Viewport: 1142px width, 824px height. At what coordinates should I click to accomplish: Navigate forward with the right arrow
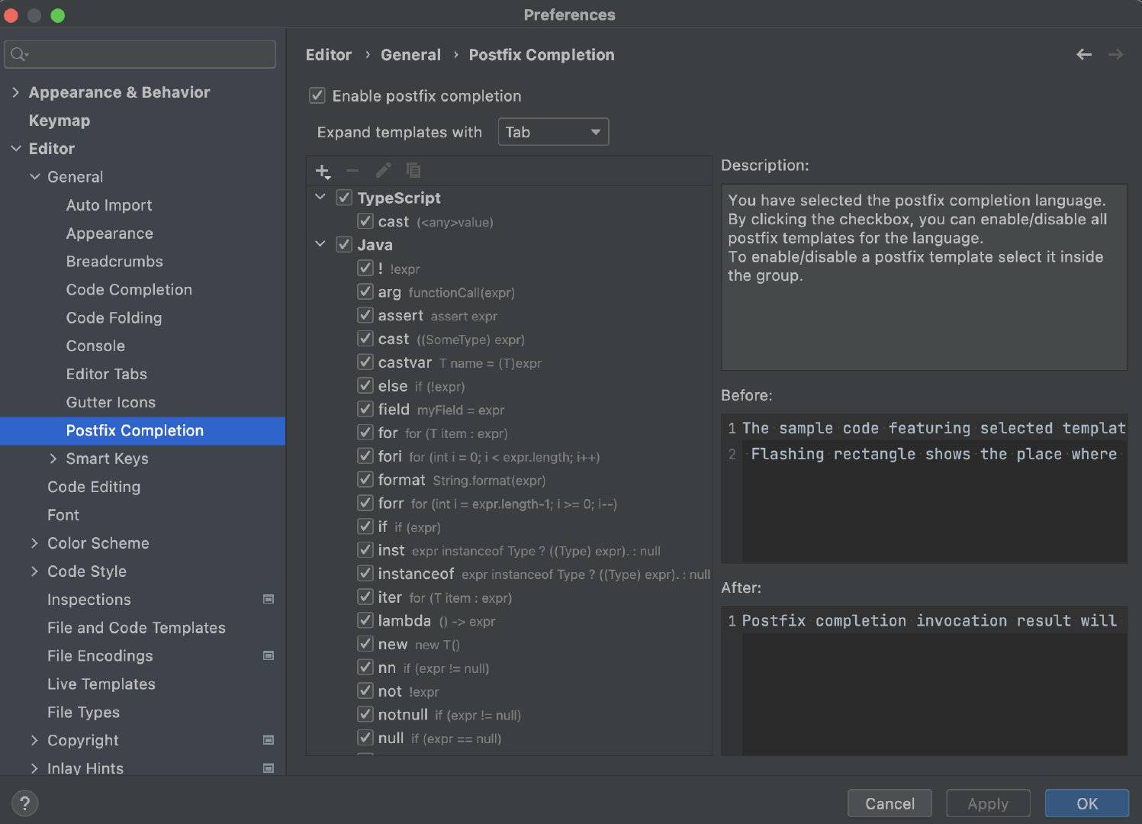[1115, 55]
